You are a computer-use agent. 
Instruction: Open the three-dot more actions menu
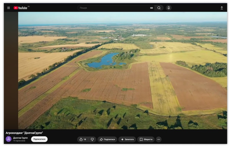pos(159,139)
